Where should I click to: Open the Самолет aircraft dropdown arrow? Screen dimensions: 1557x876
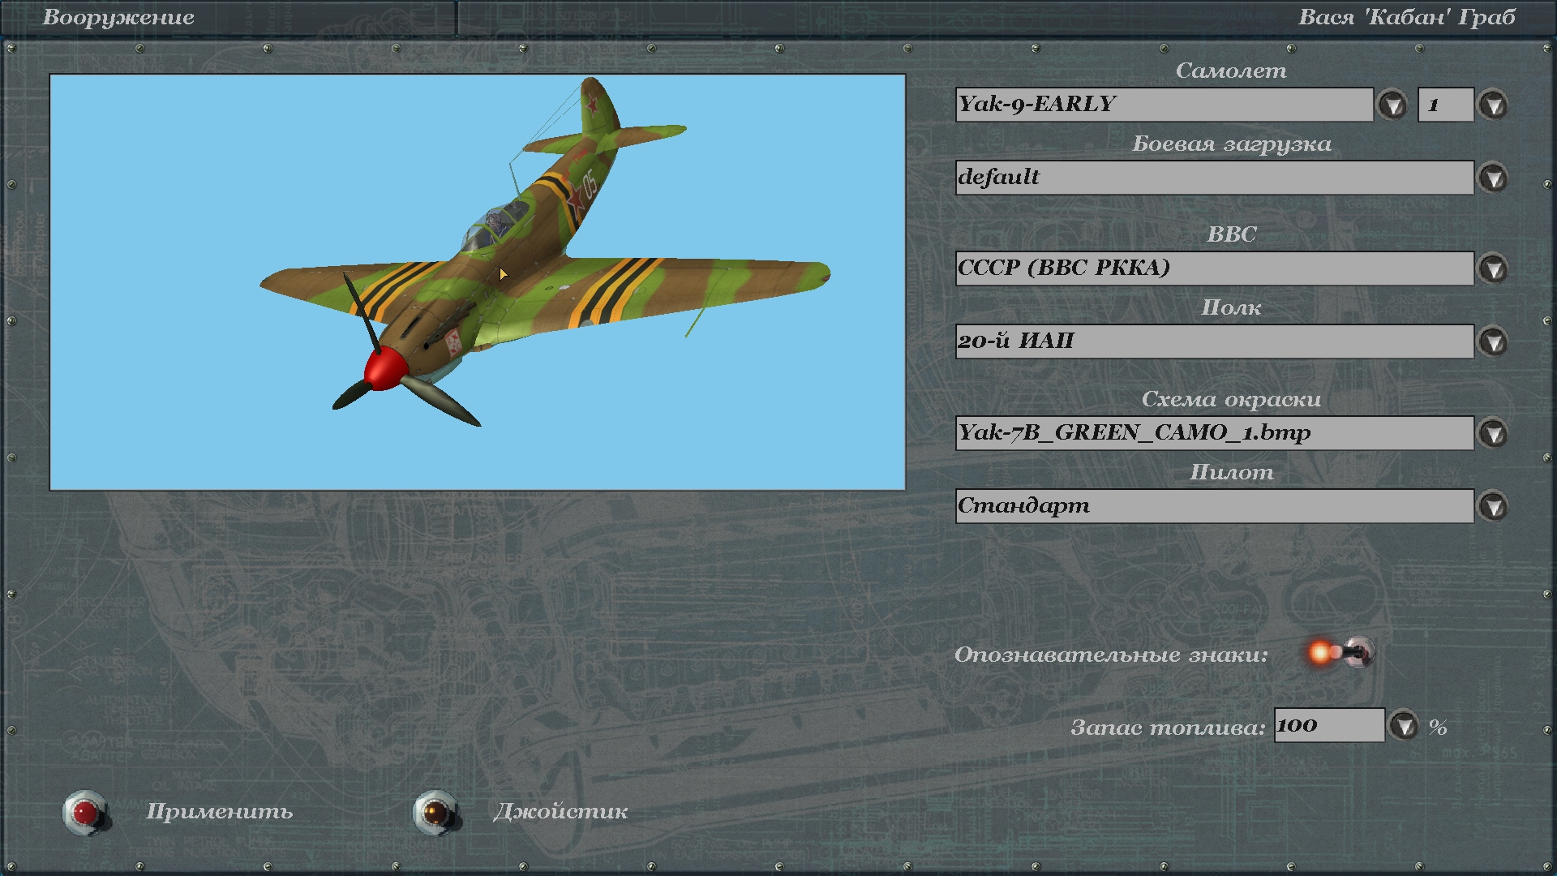[x=1392, y=105]
